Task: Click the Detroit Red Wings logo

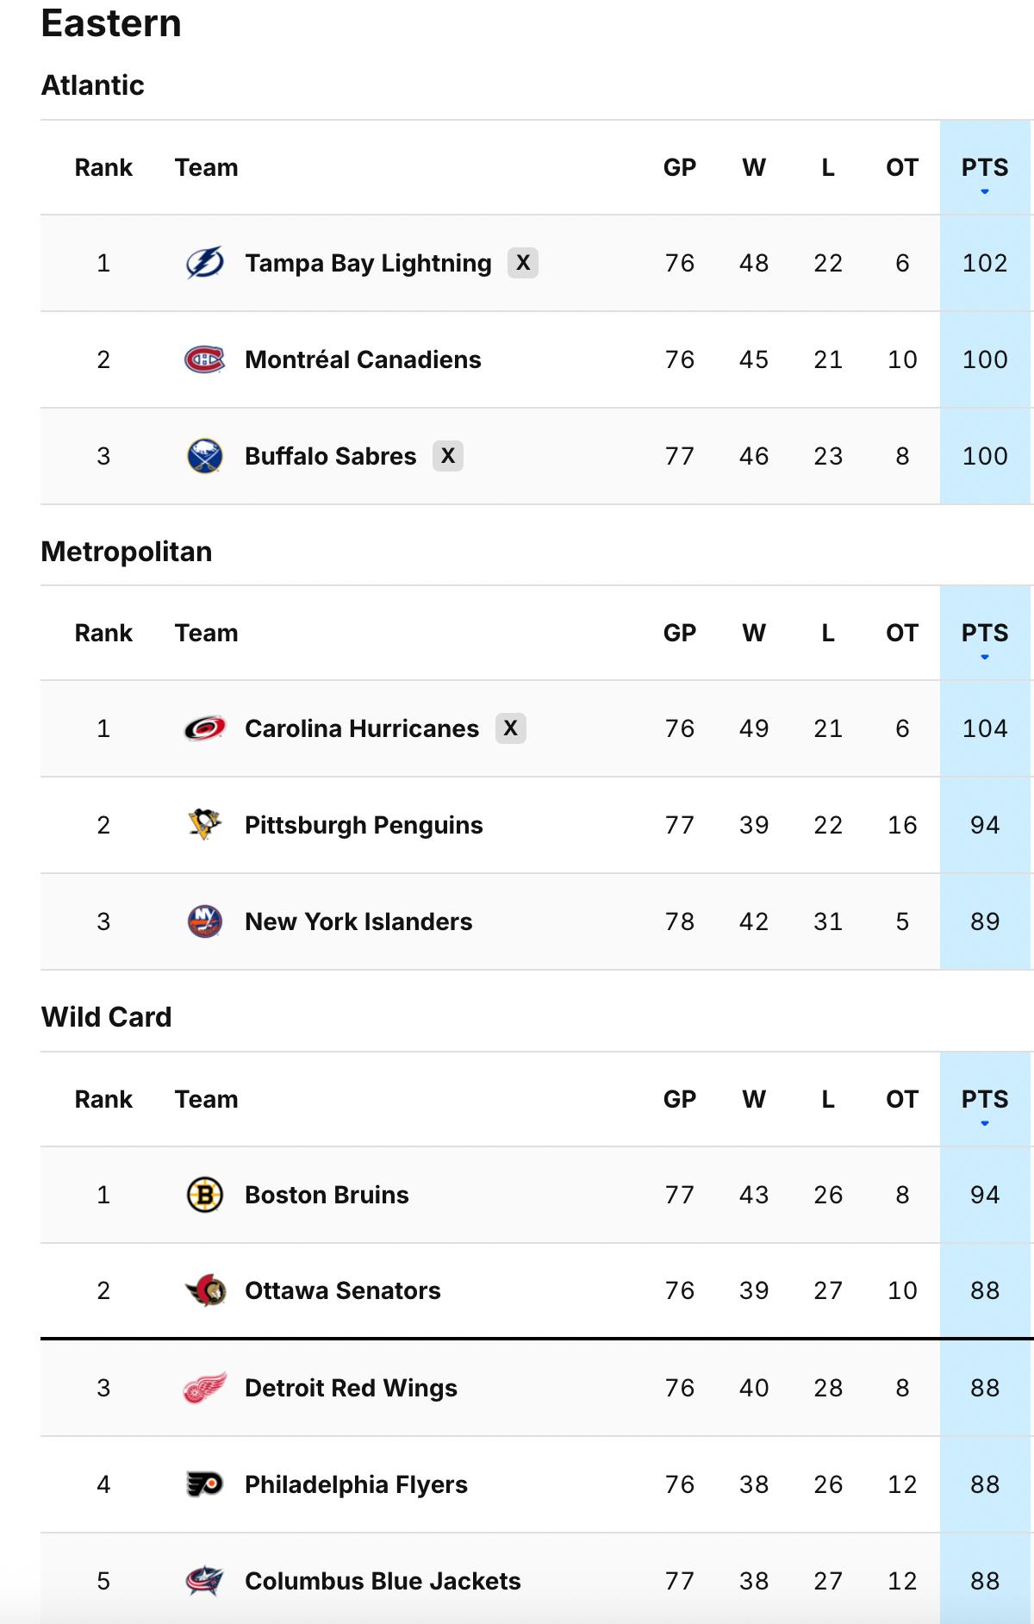Action: coord(204,1388)
